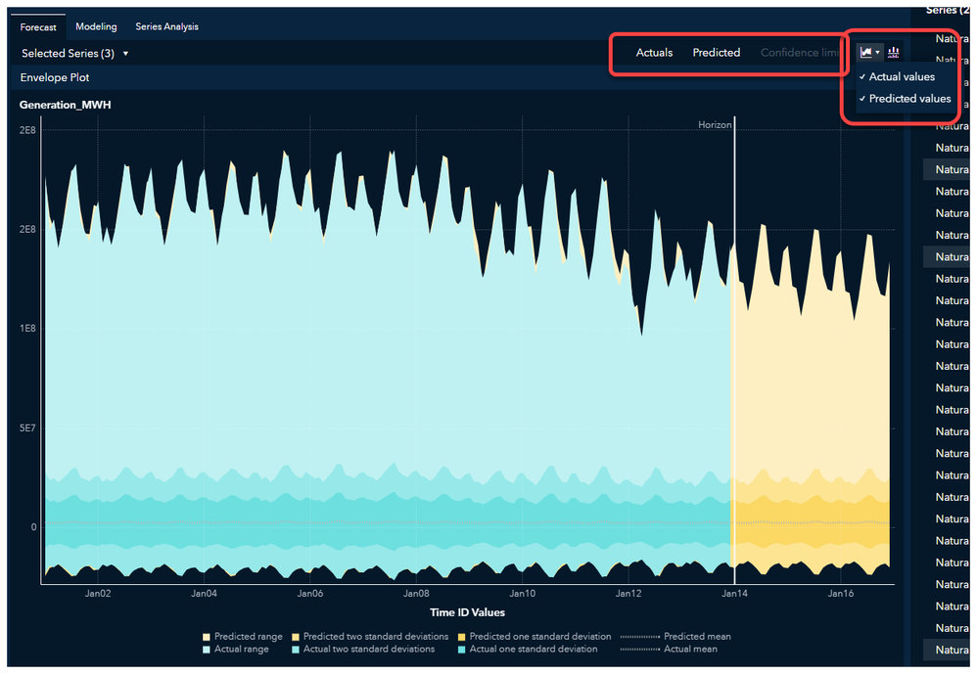Click the Actual one standard deviation swatch
This screenshot has height=674, width=977.
462,650
